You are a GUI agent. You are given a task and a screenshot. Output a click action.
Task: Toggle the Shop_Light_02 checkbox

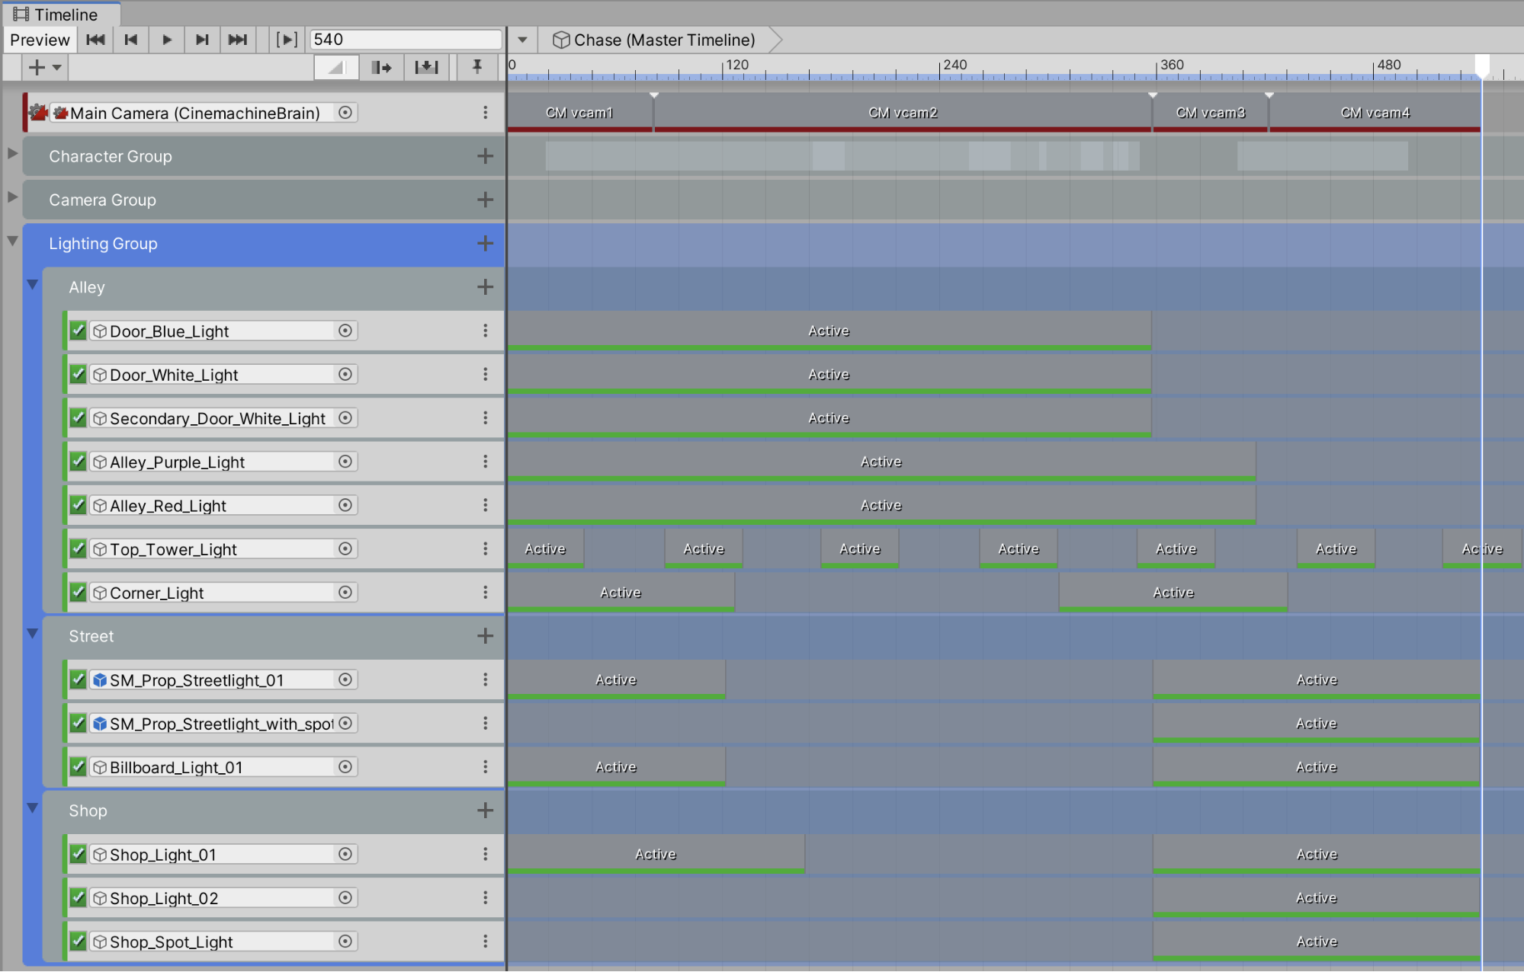pyautogui.click(x=78, y=897)
